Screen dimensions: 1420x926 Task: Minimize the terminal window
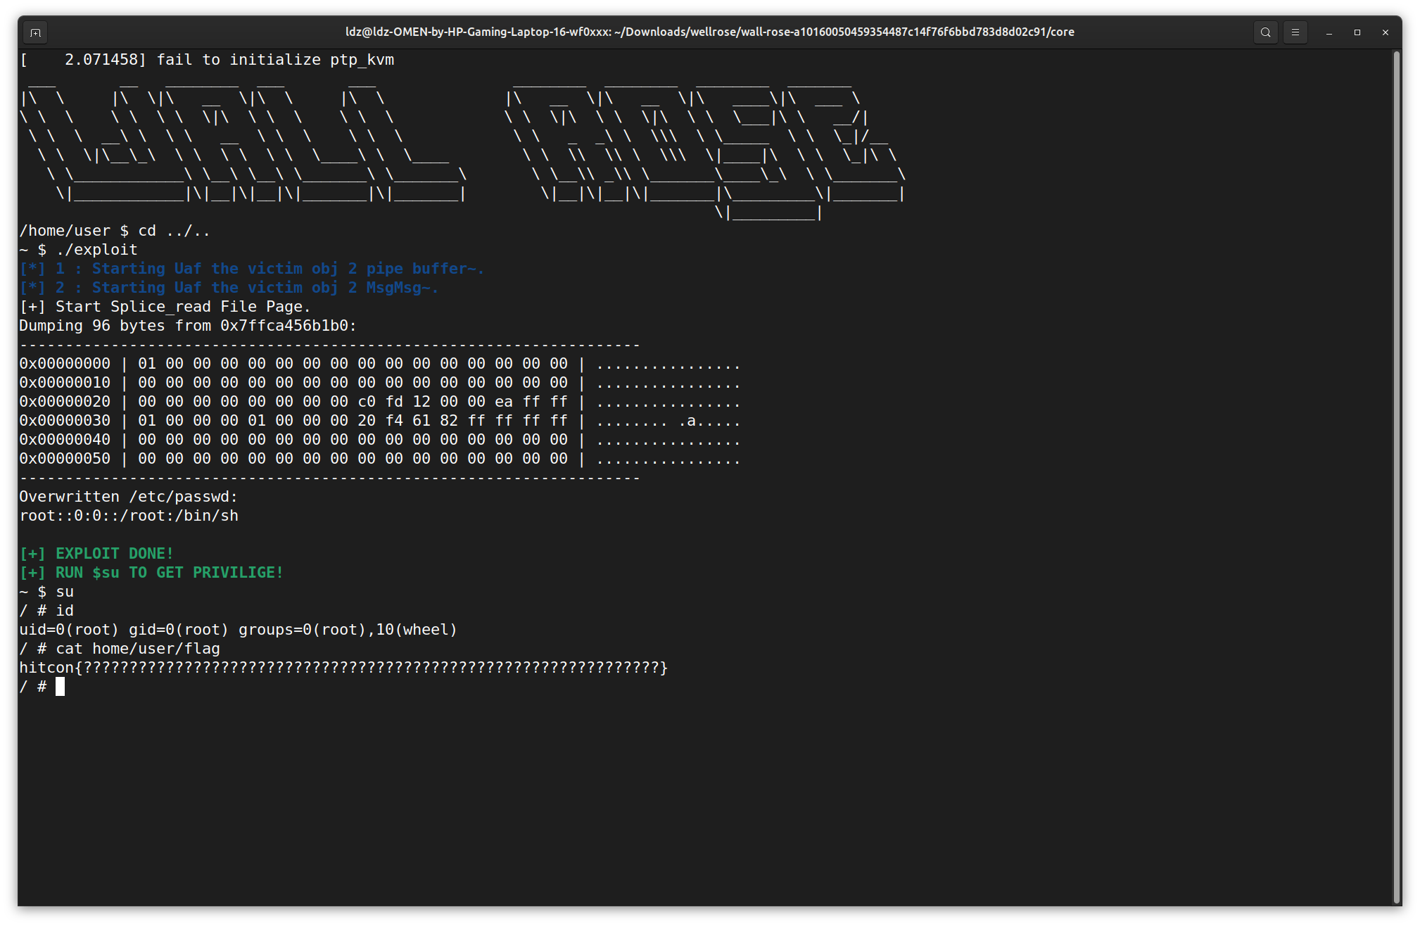point(1329,32)
